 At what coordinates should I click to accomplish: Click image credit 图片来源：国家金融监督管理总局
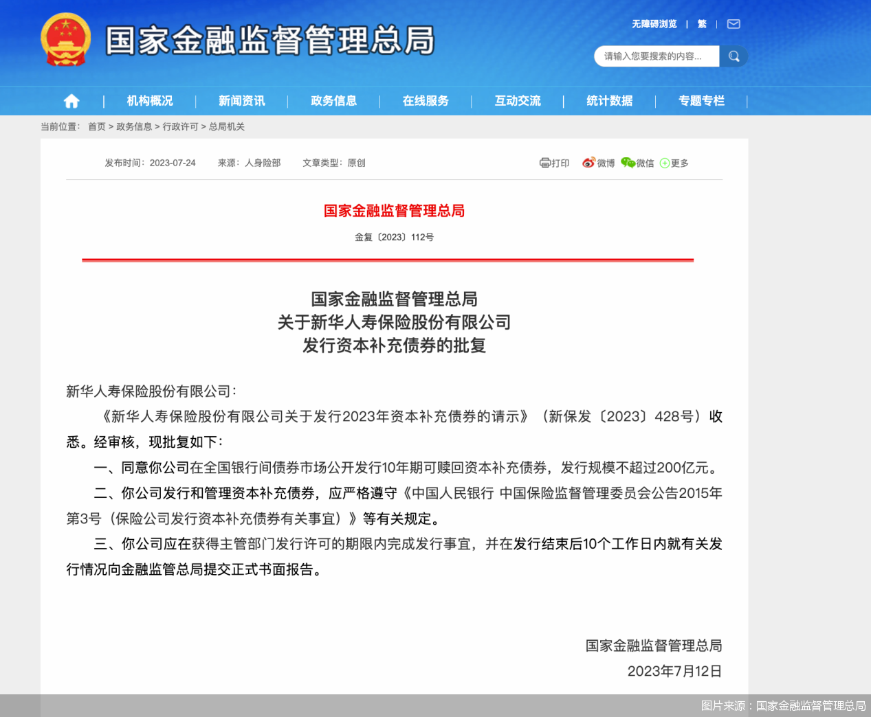point(783,705)
